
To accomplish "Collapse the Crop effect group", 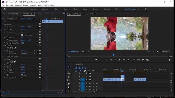I will click(3, 59).
